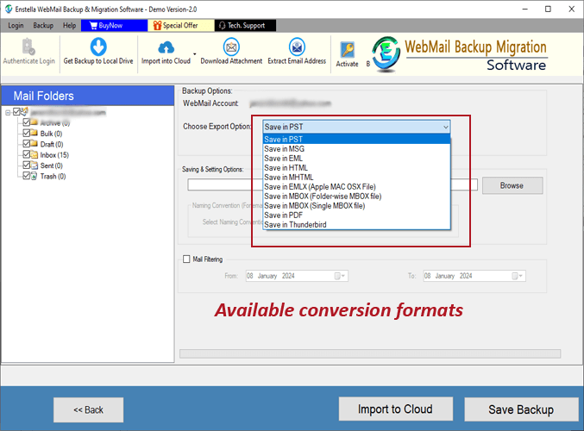Click the Bulk folder icon
584x431 pixels.
[34, 133]
